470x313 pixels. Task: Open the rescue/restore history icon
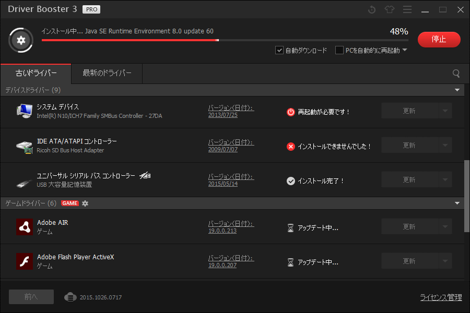372,9
